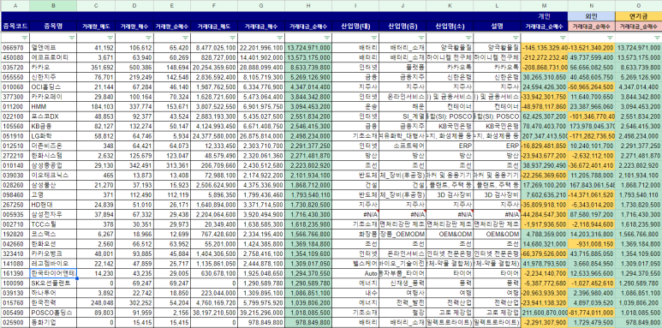Select the cell containing 에코프로머티
The image size is (662, 328).
(53, 57)
